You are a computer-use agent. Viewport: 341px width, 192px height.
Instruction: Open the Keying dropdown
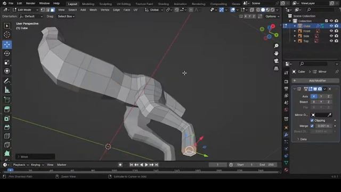tap(37, 165)
